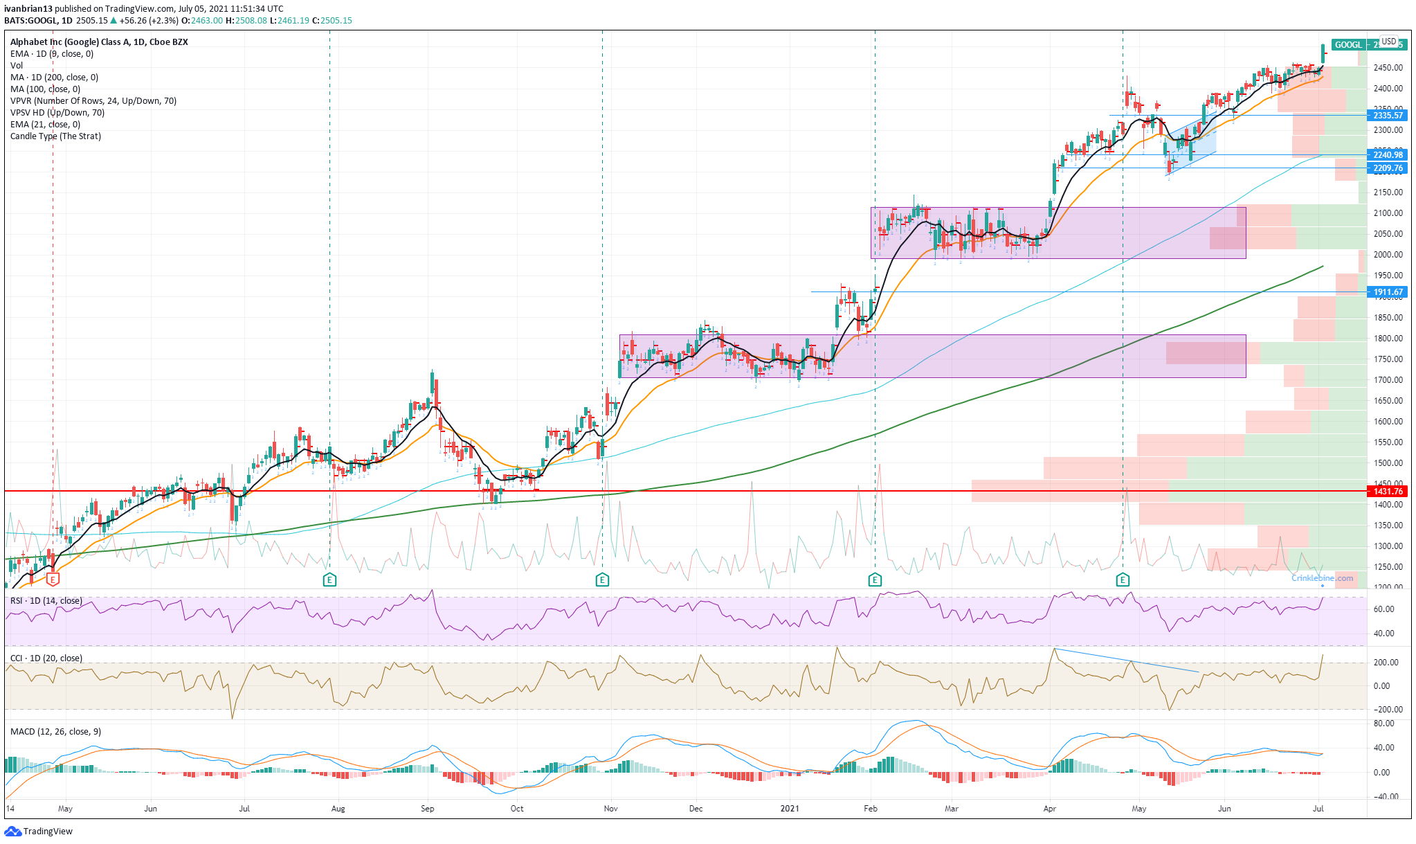Click the Aug label on the time axis
Viewport: 1416px width, 844px height.
338,808
